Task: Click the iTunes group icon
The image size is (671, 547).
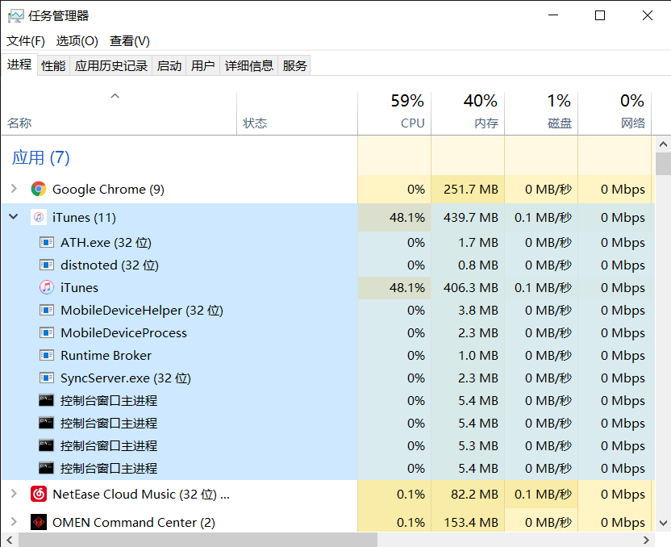Action: pyautogui.click(x=38, y=218)
